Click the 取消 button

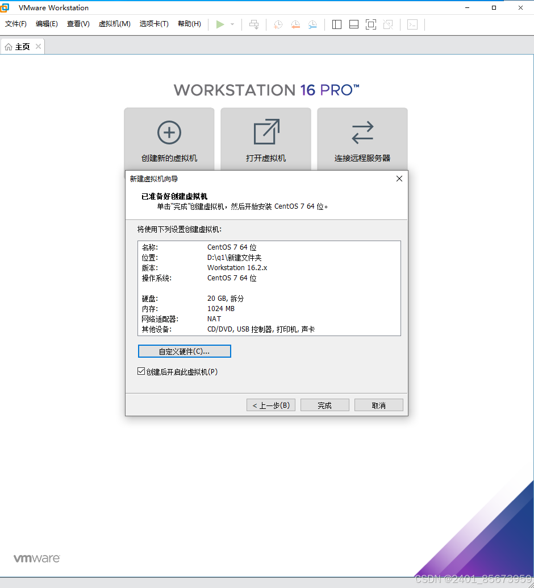coord(379,405)
